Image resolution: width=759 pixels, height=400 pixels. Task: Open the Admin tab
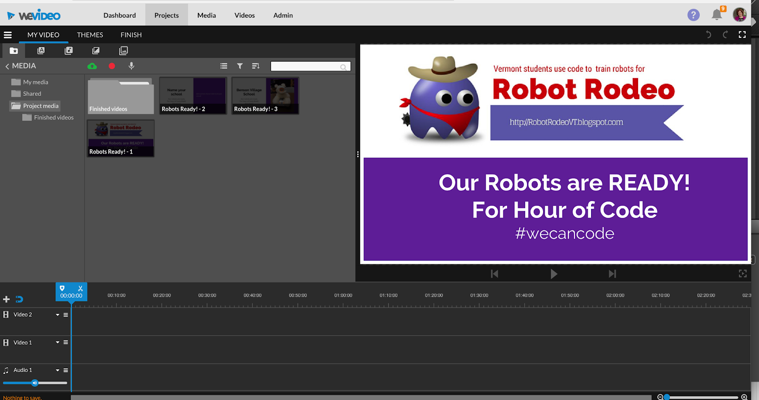coord(283,15)
